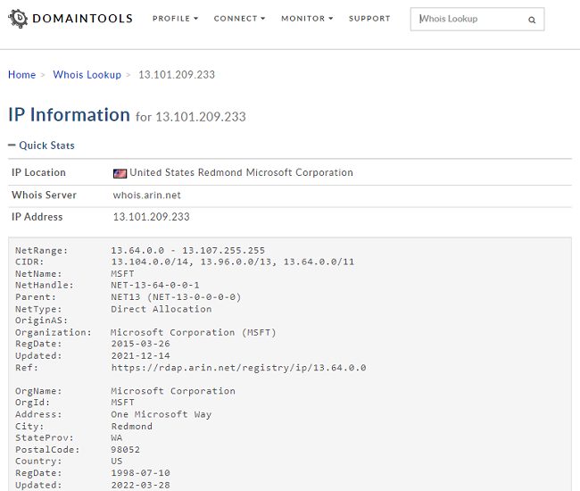Click Address value One Microsoft Way
Image resolution: width=580 pixels, height=491 pixels.
click(x=162, y=414)
